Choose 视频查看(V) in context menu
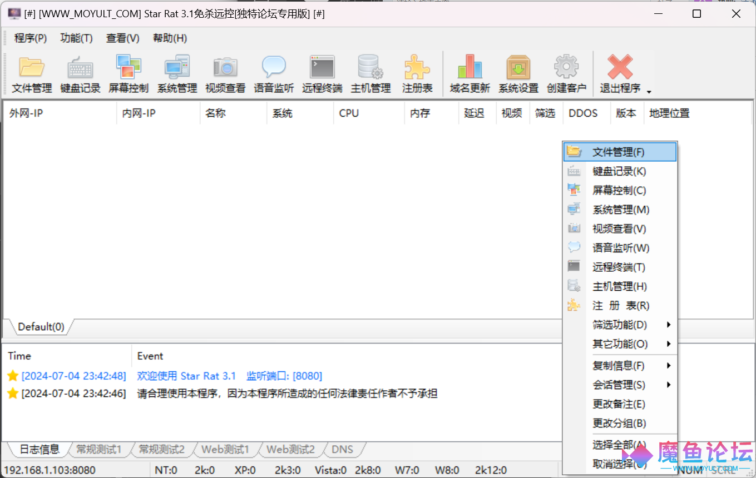This screenshot has height=478, width=756. (620, 229)
